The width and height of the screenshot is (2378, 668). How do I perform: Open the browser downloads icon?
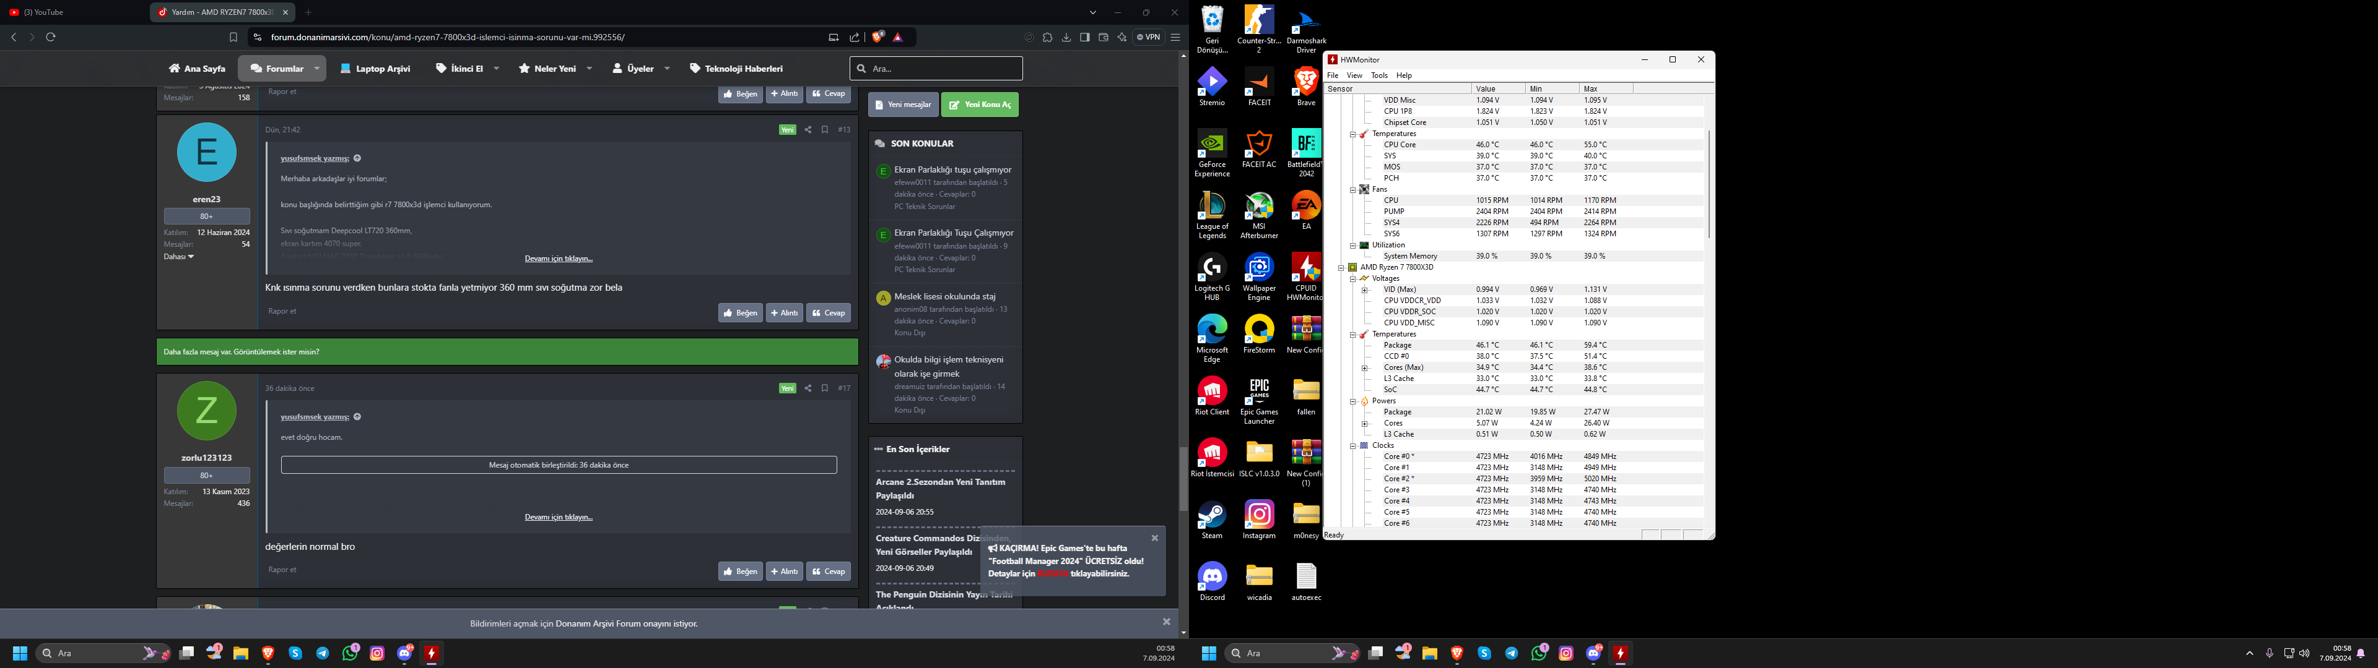[1066, 37]
